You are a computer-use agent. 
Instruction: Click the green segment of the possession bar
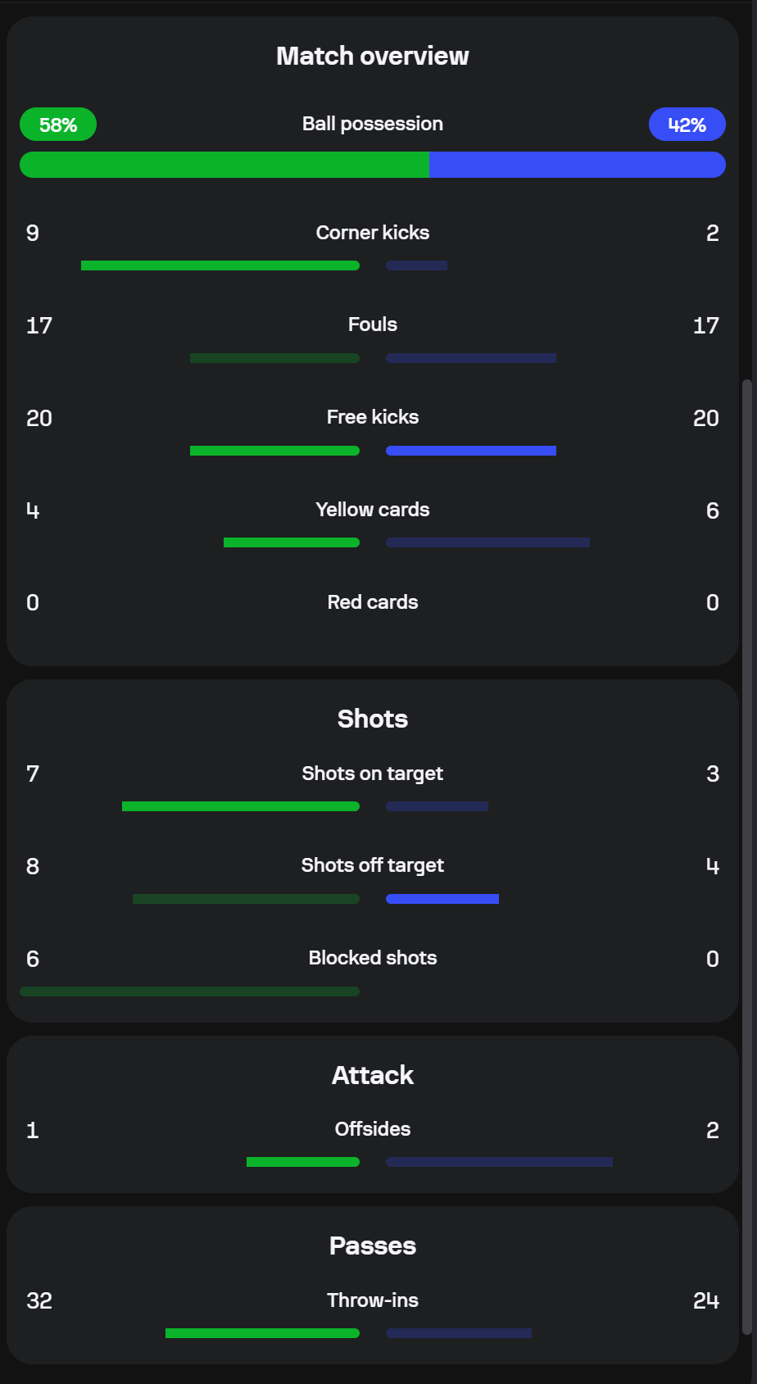(x=224, y=165)
